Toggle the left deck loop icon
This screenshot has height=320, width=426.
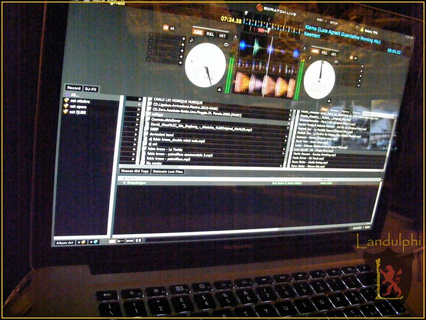click(x=227, y=45)
